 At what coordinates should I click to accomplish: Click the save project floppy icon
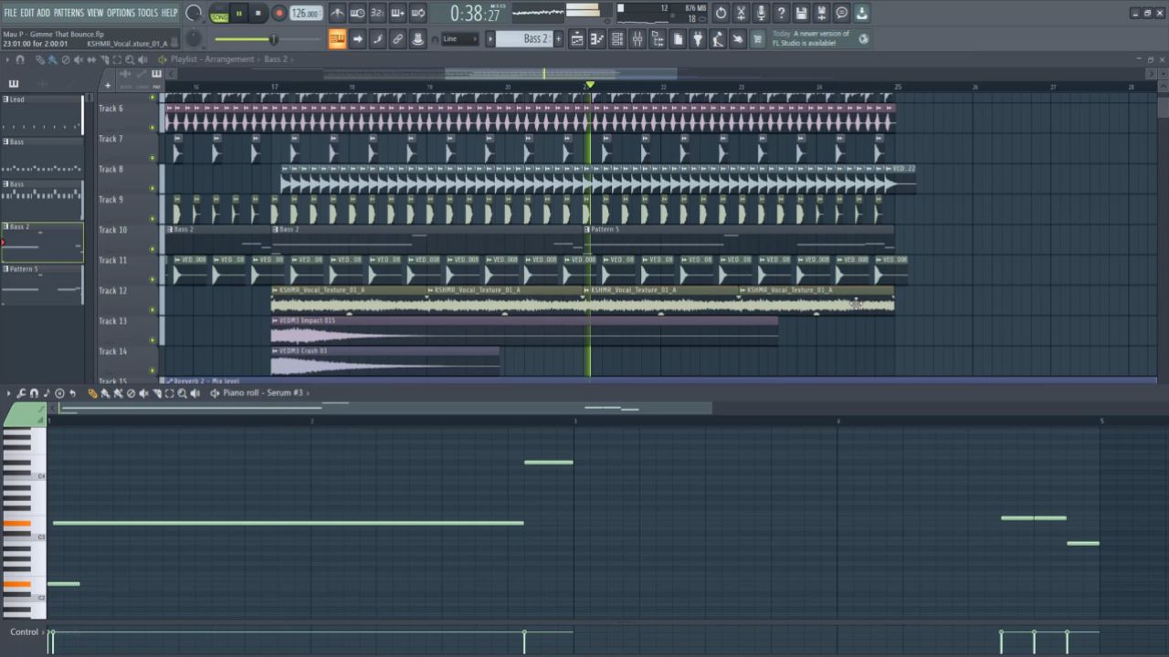[x=801, y=13]
